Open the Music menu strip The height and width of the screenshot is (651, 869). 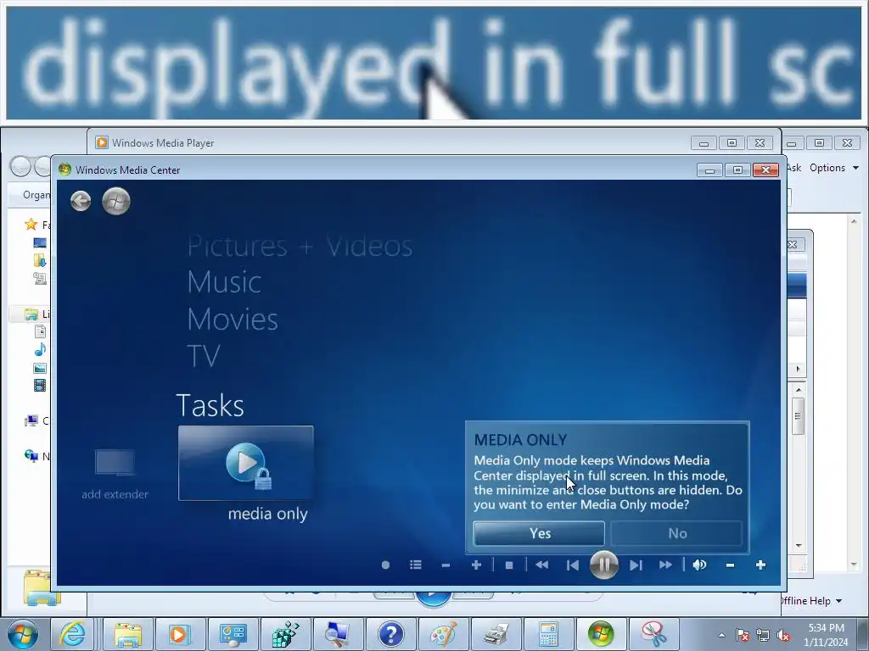click(224, 281)
